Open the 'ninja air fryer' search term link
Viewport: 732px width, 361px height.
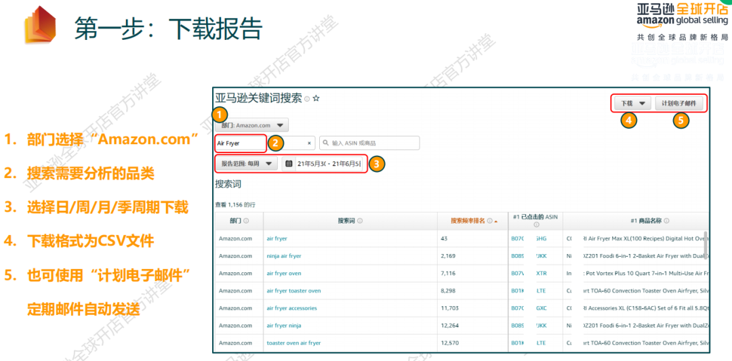pyautogui.click(x=284, y=256)
